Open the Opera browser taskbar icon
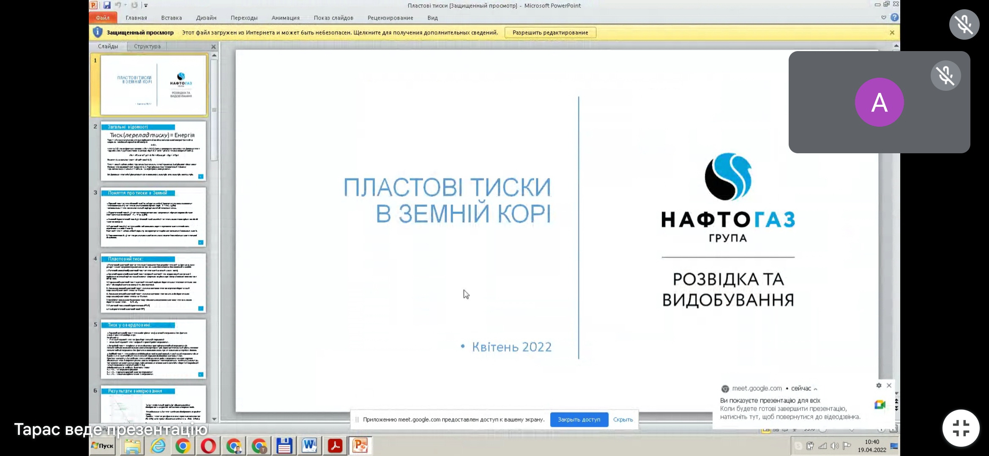Image resolution: width=989 pixels, height=456 pixels. tap(208, 446)
